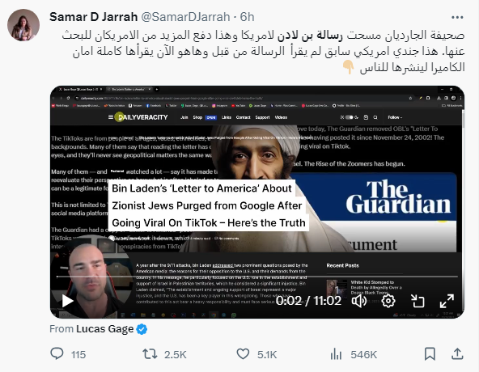479x372 pixels.
Task: Open Samar D Jarrah profile avatar
Action: tap(23, 25)
